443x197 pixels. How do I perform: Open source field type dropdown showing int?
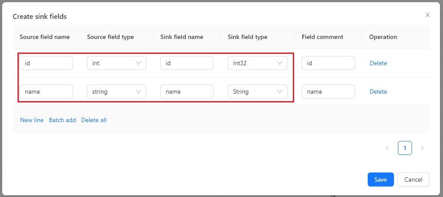click(x=116, y=63)
